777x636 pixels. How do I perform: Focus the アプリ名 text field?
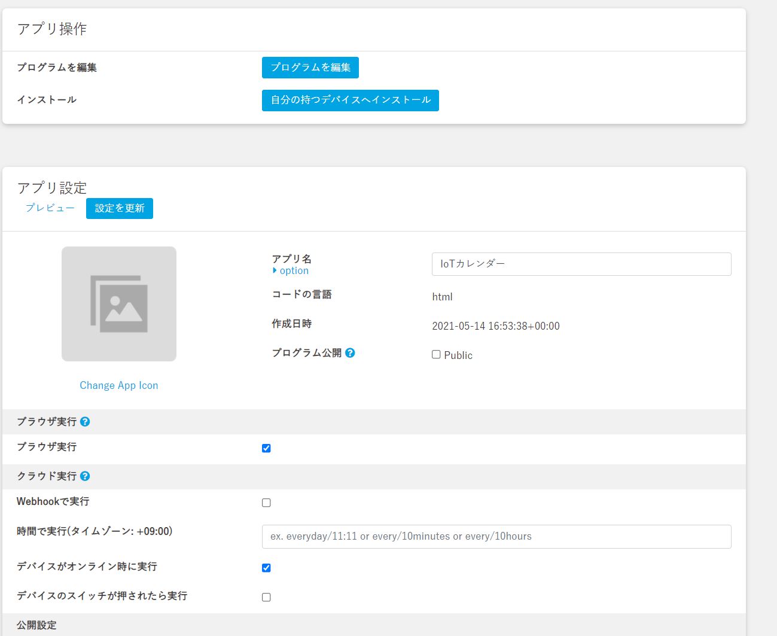[581, 264]
